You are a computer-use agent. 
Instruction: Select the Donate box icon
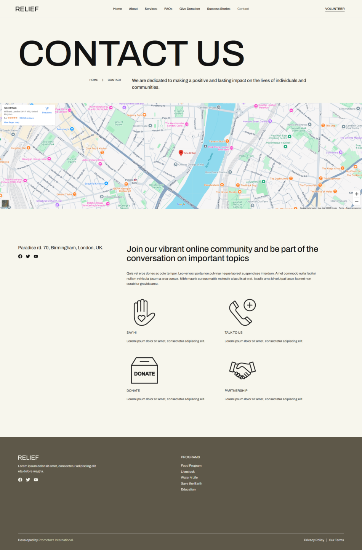(144, 370)
